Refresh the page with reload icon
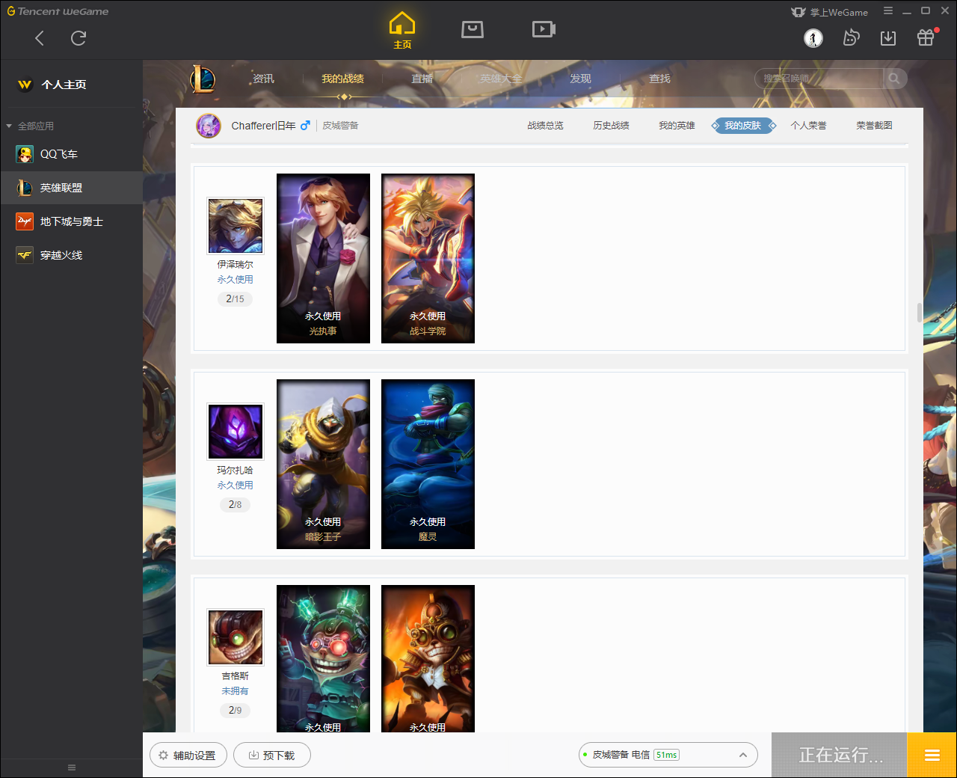The height and width of the screenshot is (778, 957). (x=79, y=38)
